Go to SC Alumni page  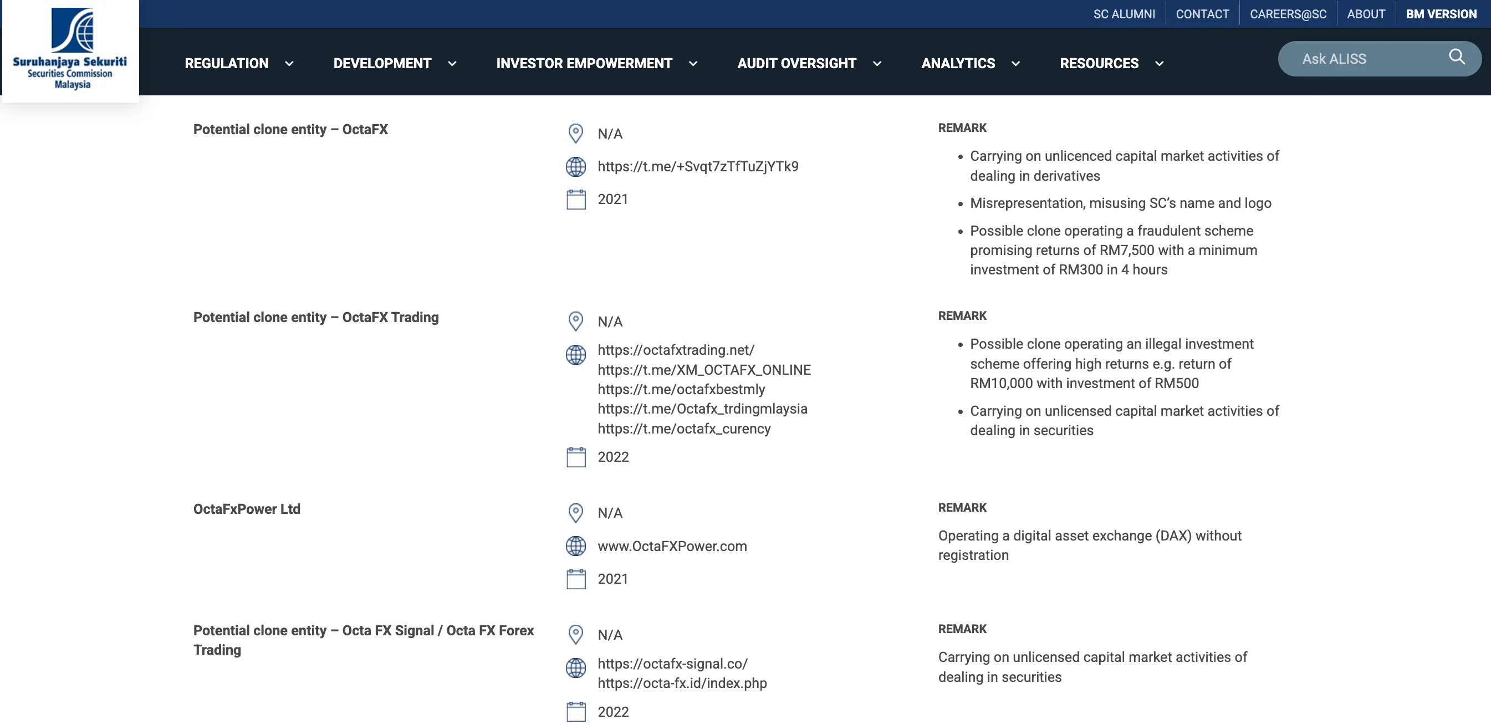pyautogui.click(x=1124, y=14)
